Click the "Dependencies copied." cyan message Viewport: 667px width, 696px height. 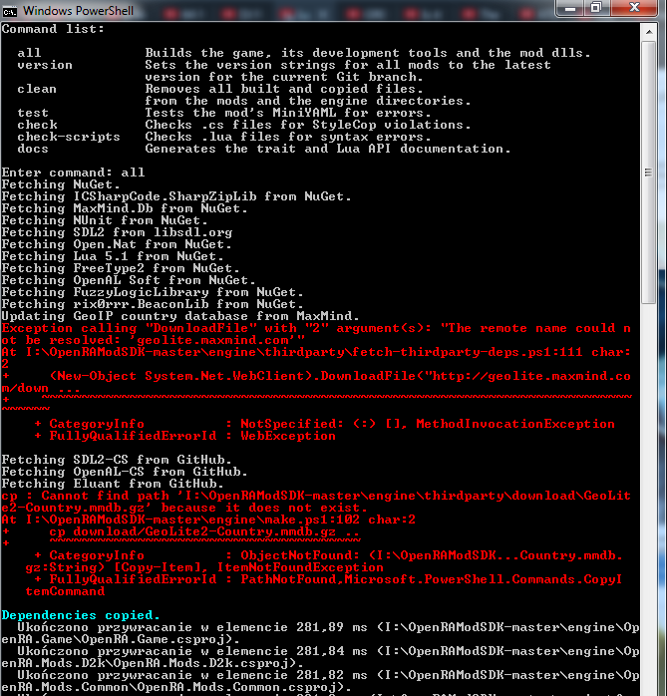tap(81, 614)
